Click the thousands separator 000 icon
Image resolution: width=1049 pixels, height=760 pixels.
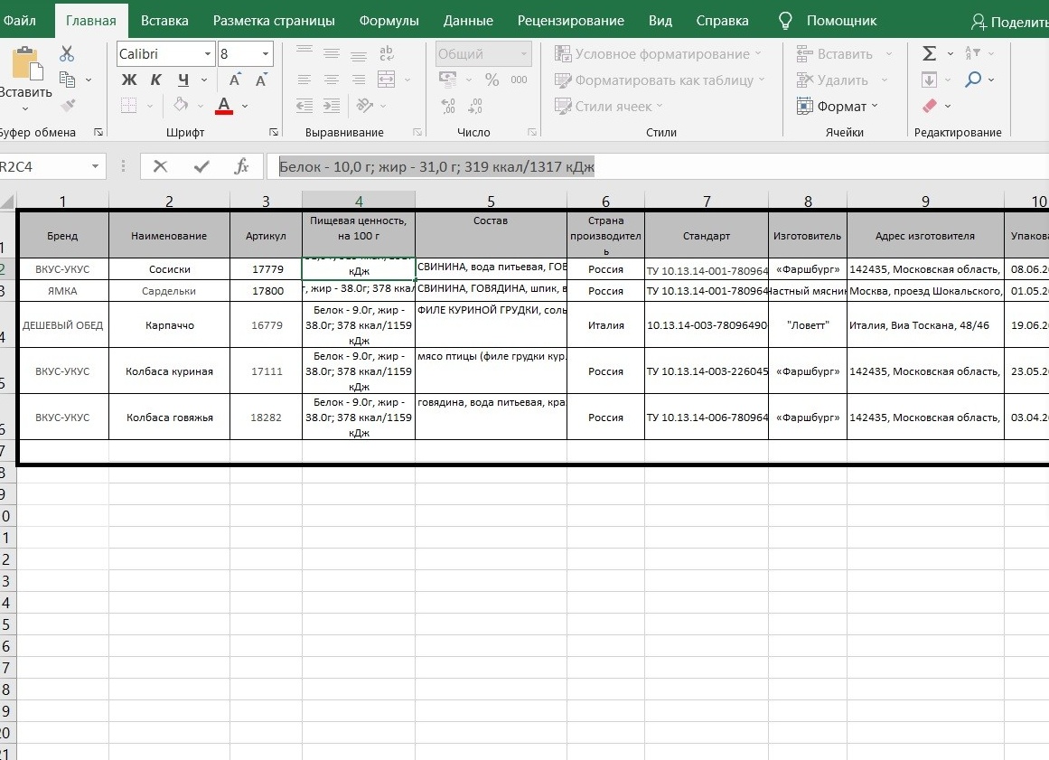click(519, 80)
